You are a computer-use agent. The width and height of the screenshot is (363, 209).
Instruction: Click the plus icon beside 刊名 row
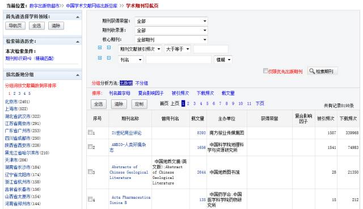pyautogui.click(x=100, y=58)
